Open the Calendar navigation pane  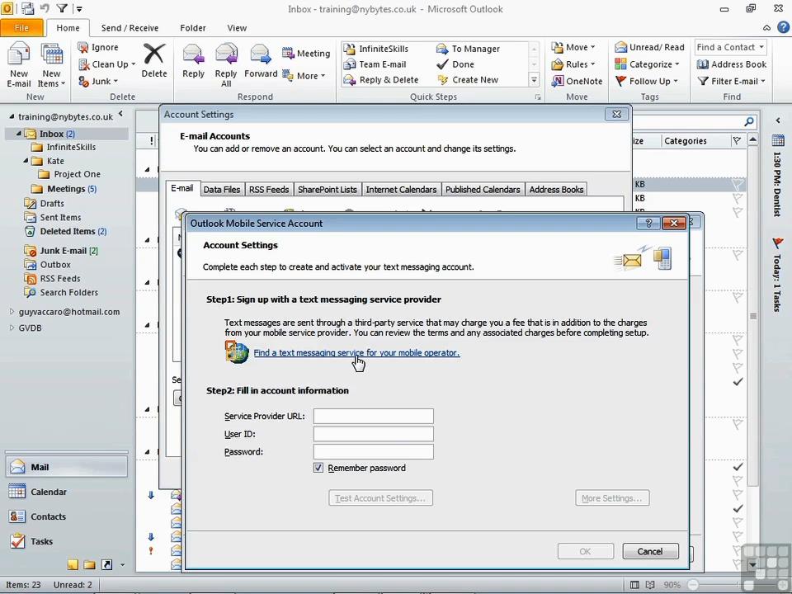66,492
